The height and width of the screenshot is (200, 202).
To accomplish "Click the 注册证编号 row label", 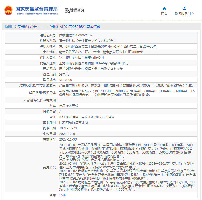I will click(x=48, y=35).
